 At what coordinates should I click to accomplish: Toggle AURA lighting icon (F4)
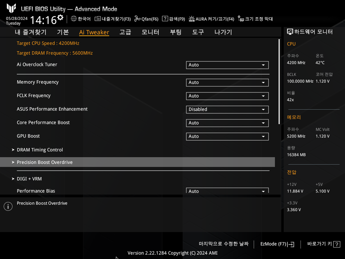(192, 19)
